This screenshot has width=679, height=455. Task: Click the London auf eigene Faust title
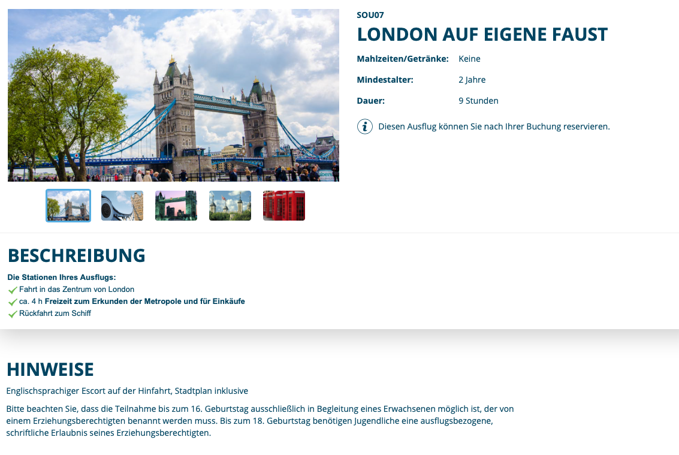(482, 35)
